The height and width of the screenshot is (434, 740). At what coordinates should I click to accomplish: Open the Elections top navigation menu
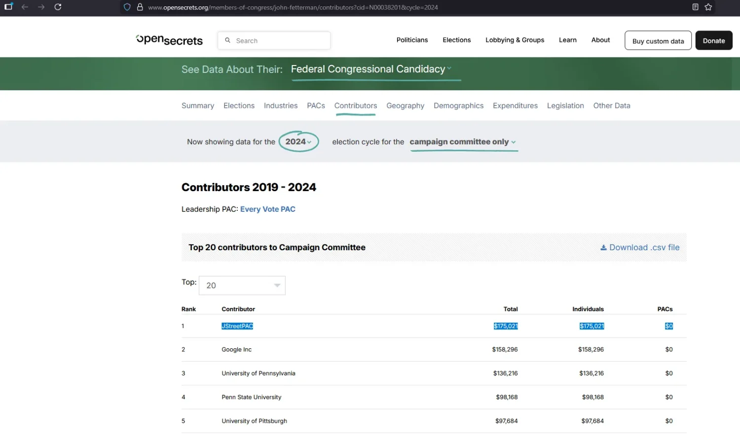pos(456,40)
